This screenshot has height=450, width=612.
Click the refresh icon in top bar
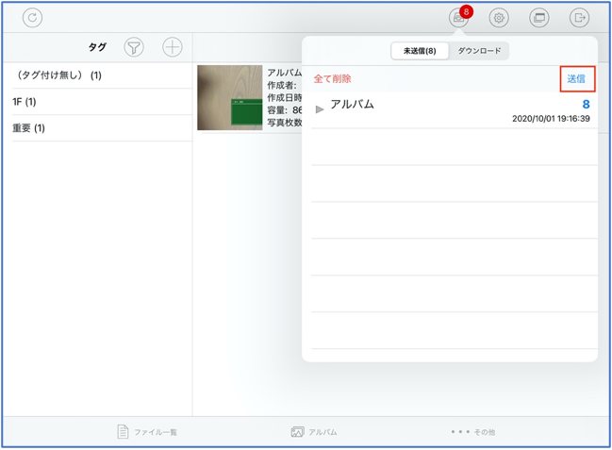coord(32,18)
